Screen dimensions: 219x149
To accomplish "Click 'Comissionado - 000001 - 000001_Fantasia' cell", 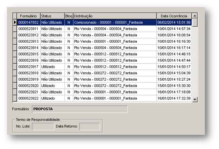I will point(115,23).
